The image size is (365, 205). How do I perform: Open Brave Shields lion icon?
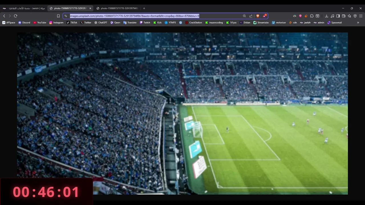[258, 16]
